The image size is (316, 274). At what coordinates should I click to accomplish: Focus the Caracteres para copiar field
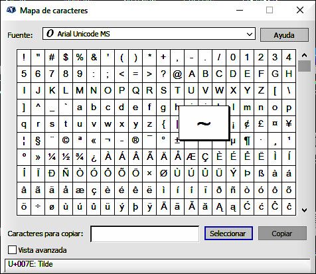click(x=145, y=234)
